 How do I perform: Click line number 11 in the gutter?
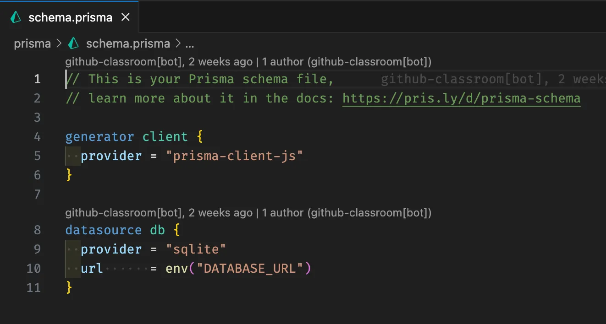pos(33,288)
